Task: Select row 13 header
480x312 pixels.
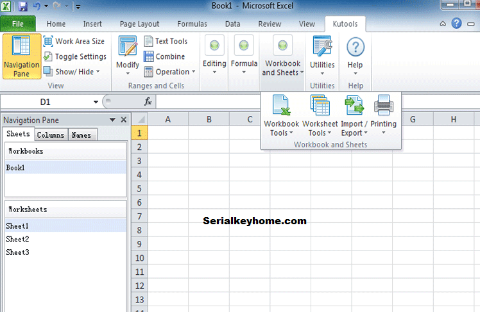Action: click(140, 299)
